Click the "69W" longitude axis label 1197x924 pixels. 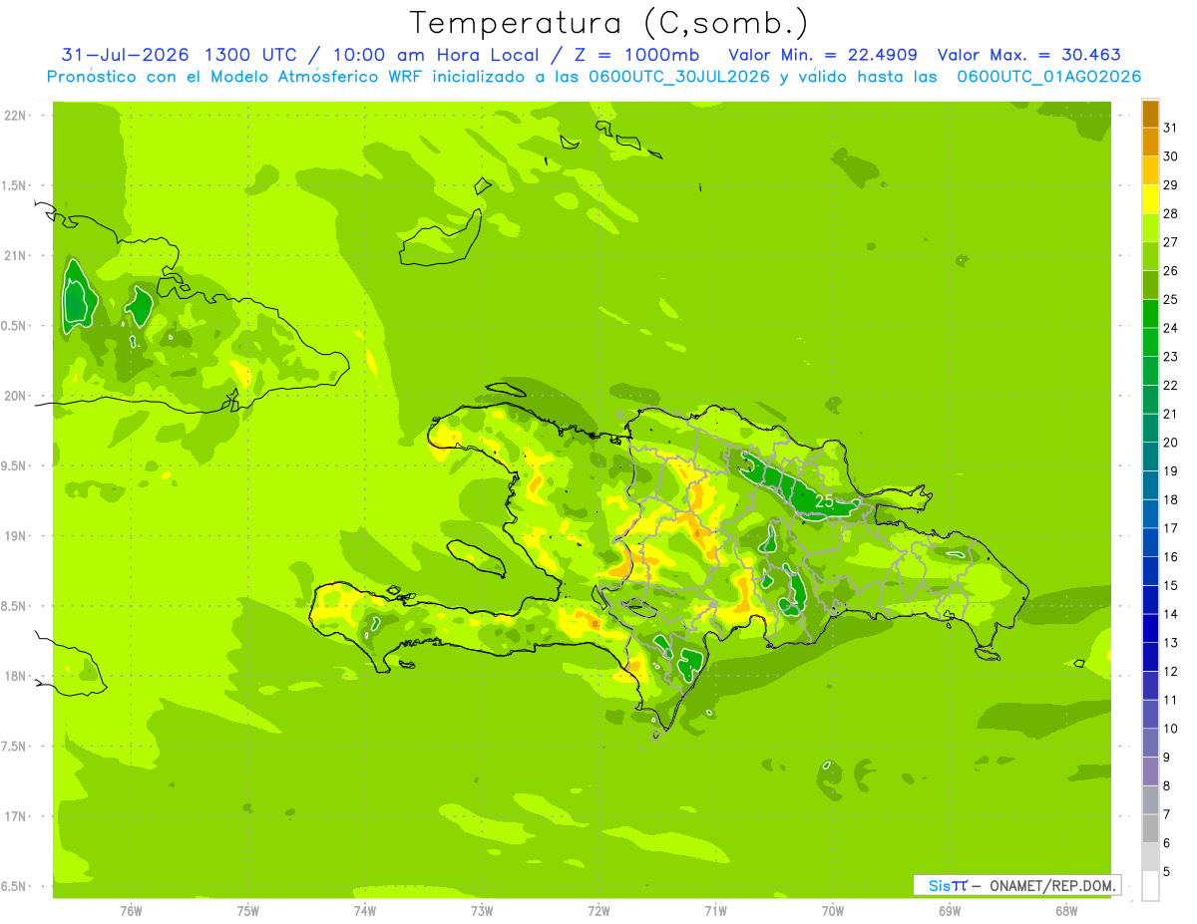950,911
